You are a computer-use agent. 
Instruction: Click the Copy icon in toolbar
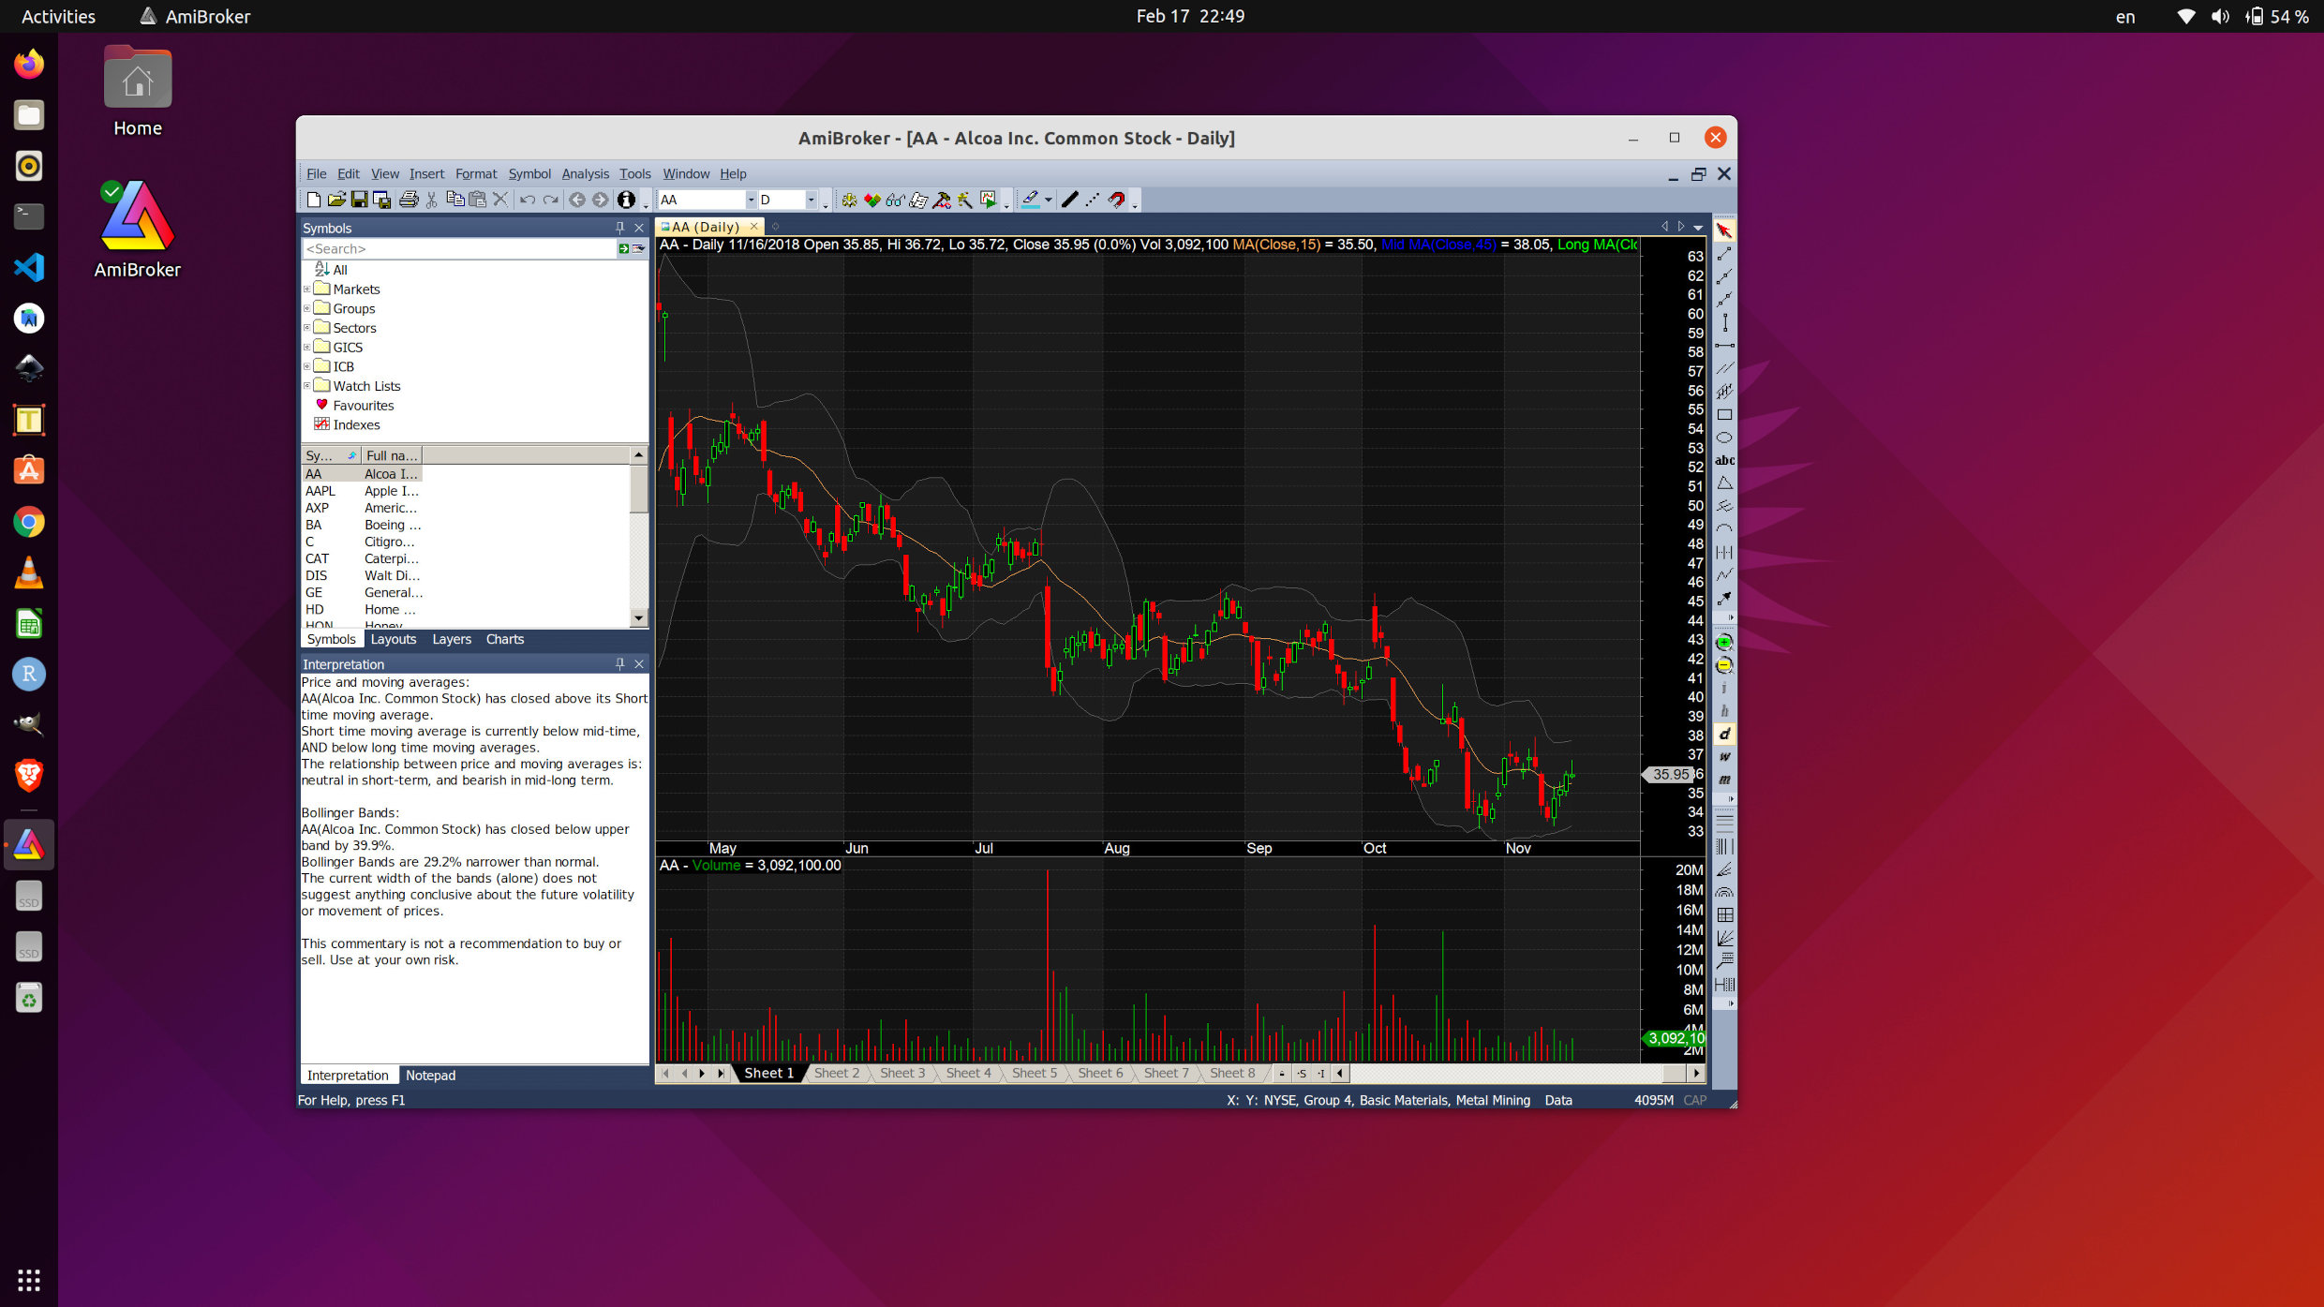pyautogui.click(x=455, y=200)
